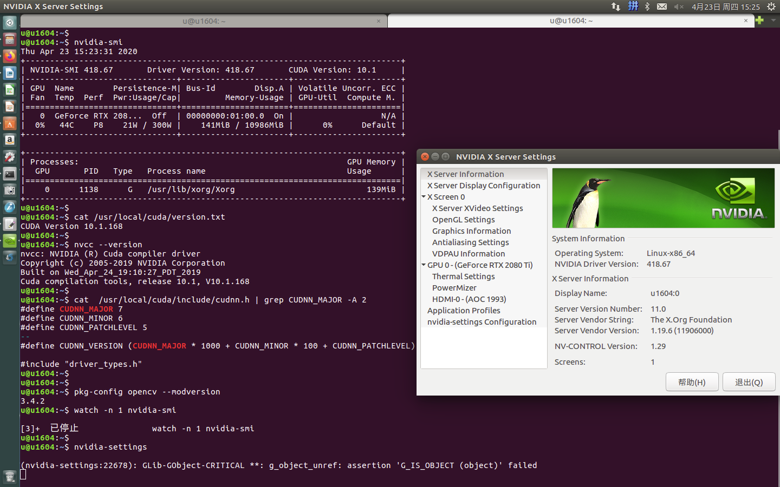Viewport: 780px width, 487px height.
Task: Collapse the GPU 0 tree node arrow
Action: point(424,265)
